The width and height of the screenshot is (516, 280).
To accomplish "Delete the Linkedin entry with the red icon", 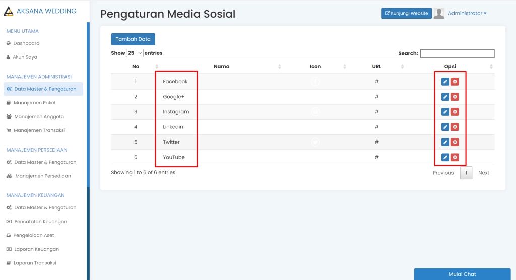I will point(455,127).
